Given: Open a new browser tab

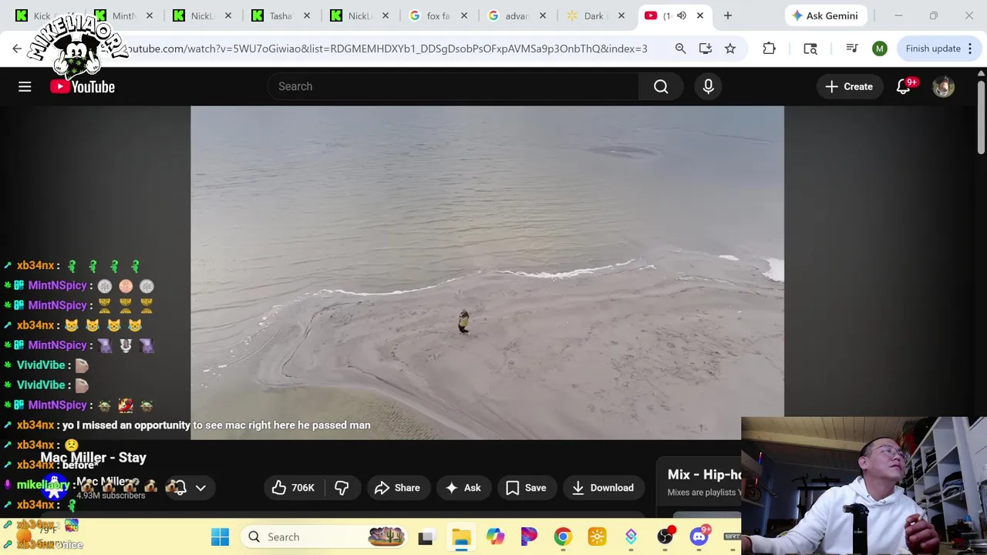Looking at the screenshot, I should (x=727, y=15).
